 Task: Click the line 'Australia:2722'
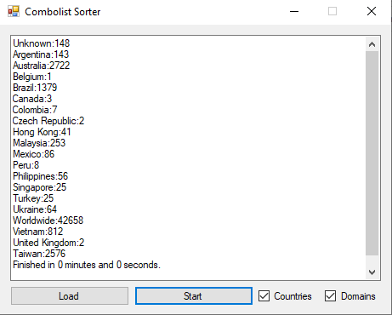[x=42, y=66]
